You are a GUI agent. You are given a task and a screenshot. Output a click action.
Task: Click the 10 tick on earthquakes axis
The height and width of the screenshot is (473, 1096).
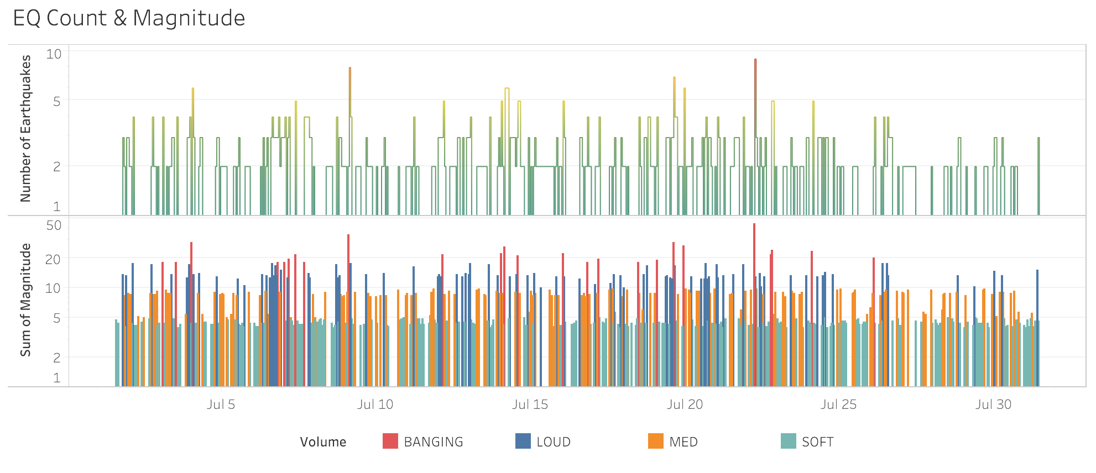(x=54, y=54)
